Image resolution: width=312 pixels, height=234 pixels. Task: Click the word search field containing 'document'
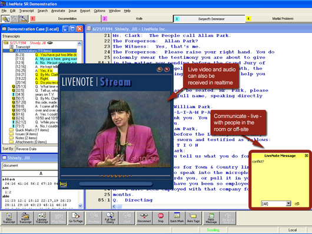[x=30, y=166]
